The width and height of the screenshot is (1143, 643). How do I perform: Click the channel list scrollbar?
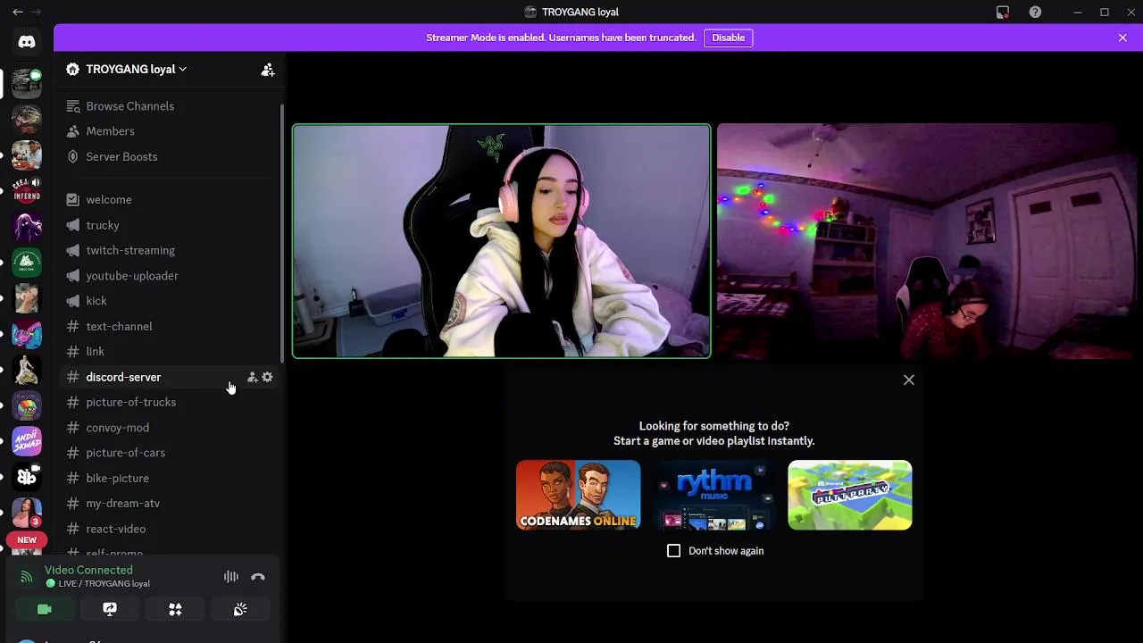tap(282, 232)
